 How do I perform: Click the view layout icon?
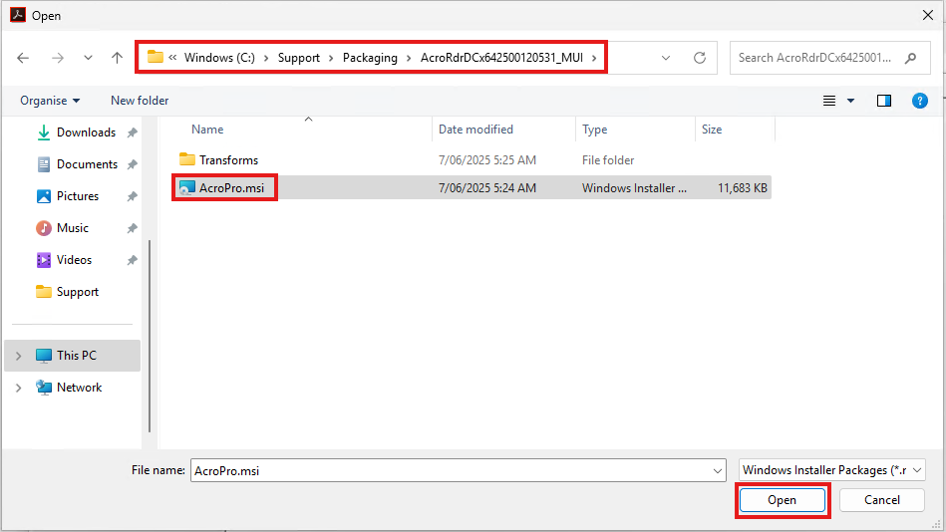829,101
